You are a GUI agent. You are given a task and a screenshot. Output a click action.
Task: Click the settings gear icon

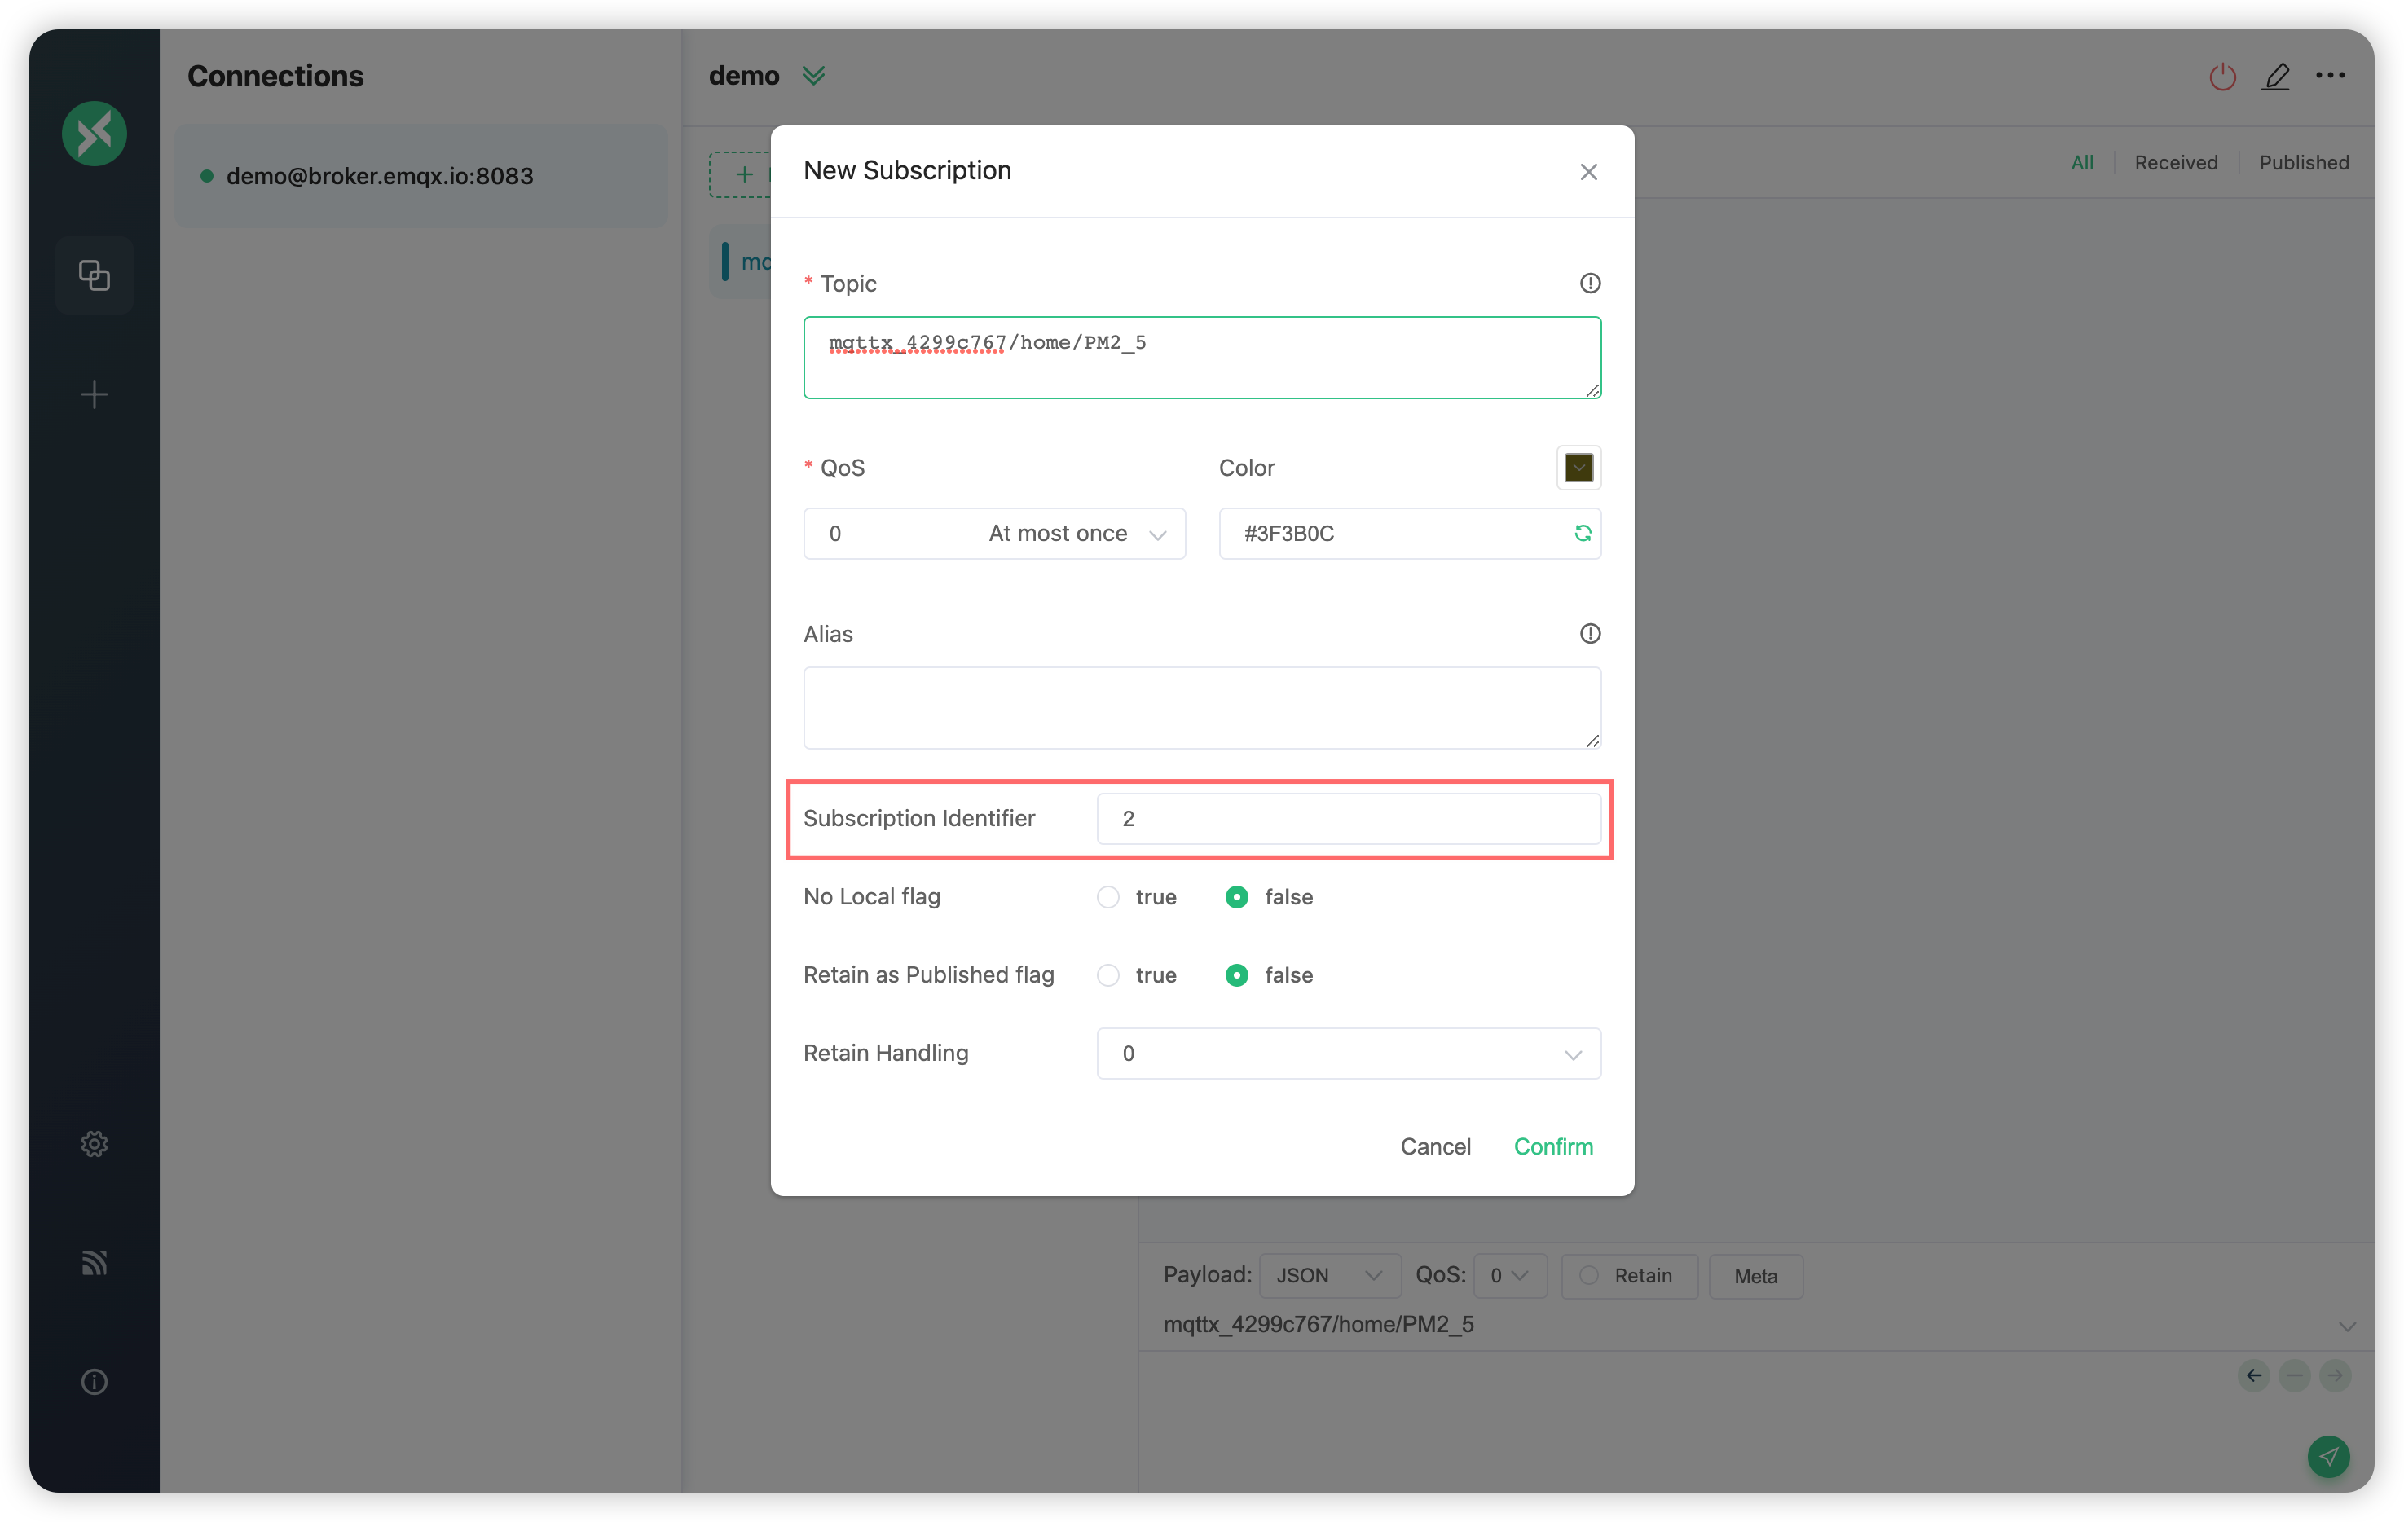coord(95,1144)
